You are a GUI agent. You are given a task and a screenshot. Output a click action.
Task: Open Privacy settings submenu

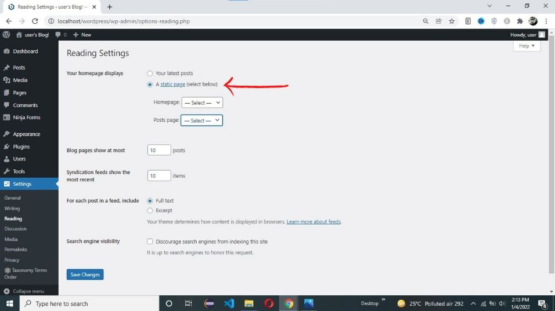tap(12, 260)
